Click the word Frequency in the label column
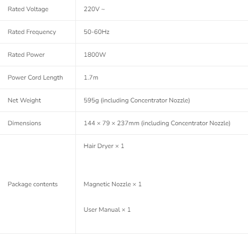This screenshot has width=248, height=234. pos(41,32)
